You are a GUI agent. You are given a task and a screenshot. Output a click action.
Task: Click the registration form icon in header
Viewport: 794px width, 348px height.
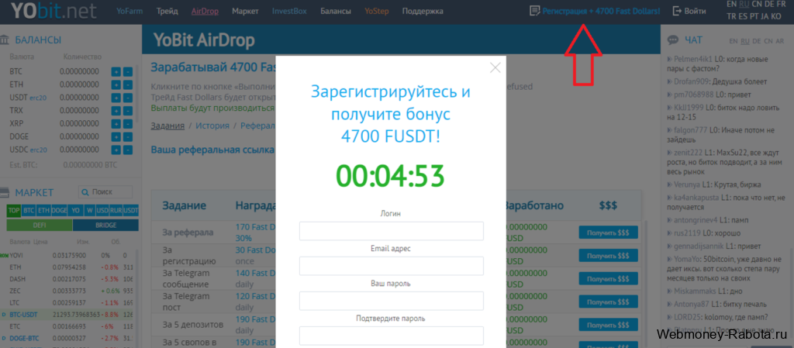(533, 10)
